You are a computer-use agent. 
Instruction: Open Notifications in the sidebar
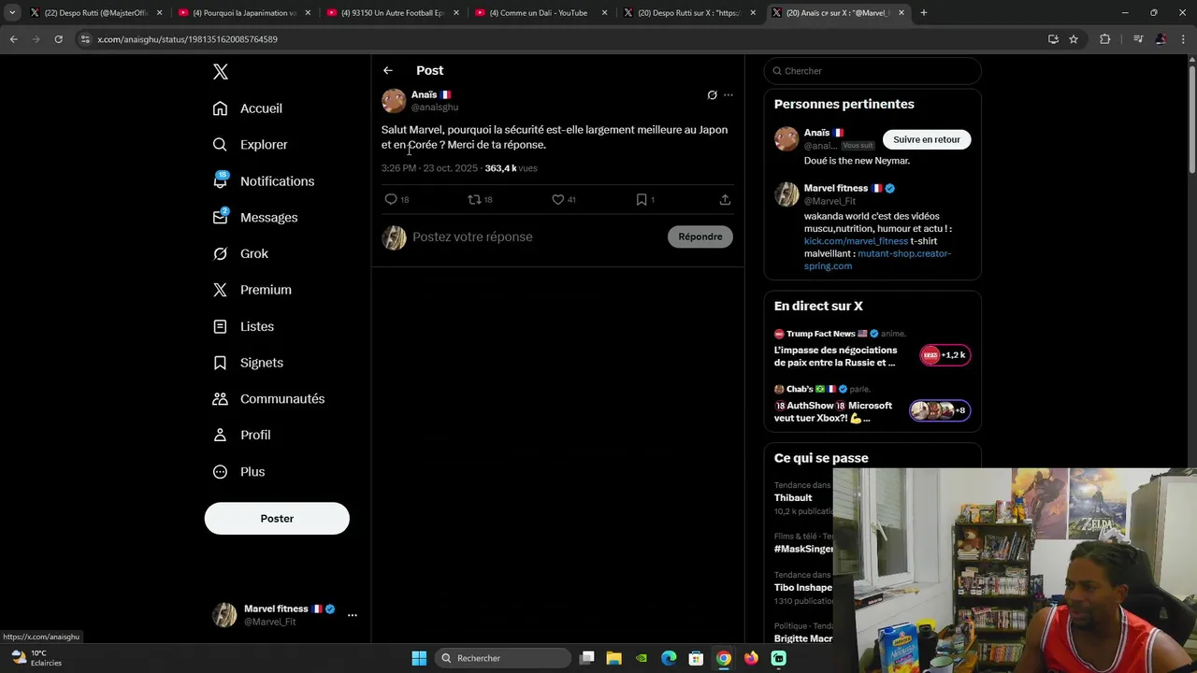click(264, 181)
